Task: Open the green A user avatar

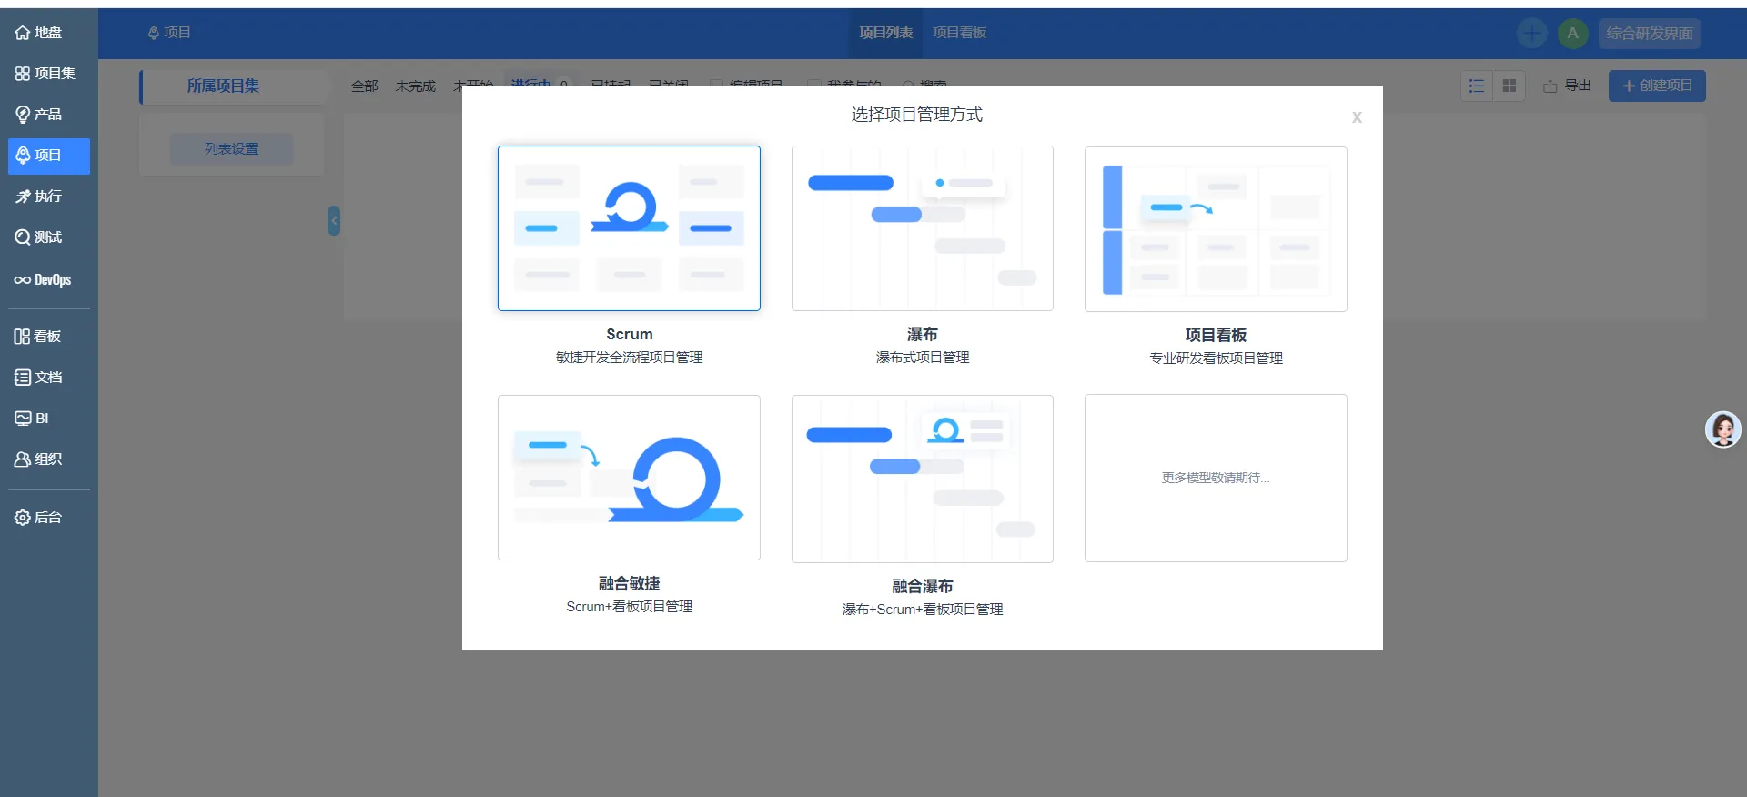Action: [1572, 34]
